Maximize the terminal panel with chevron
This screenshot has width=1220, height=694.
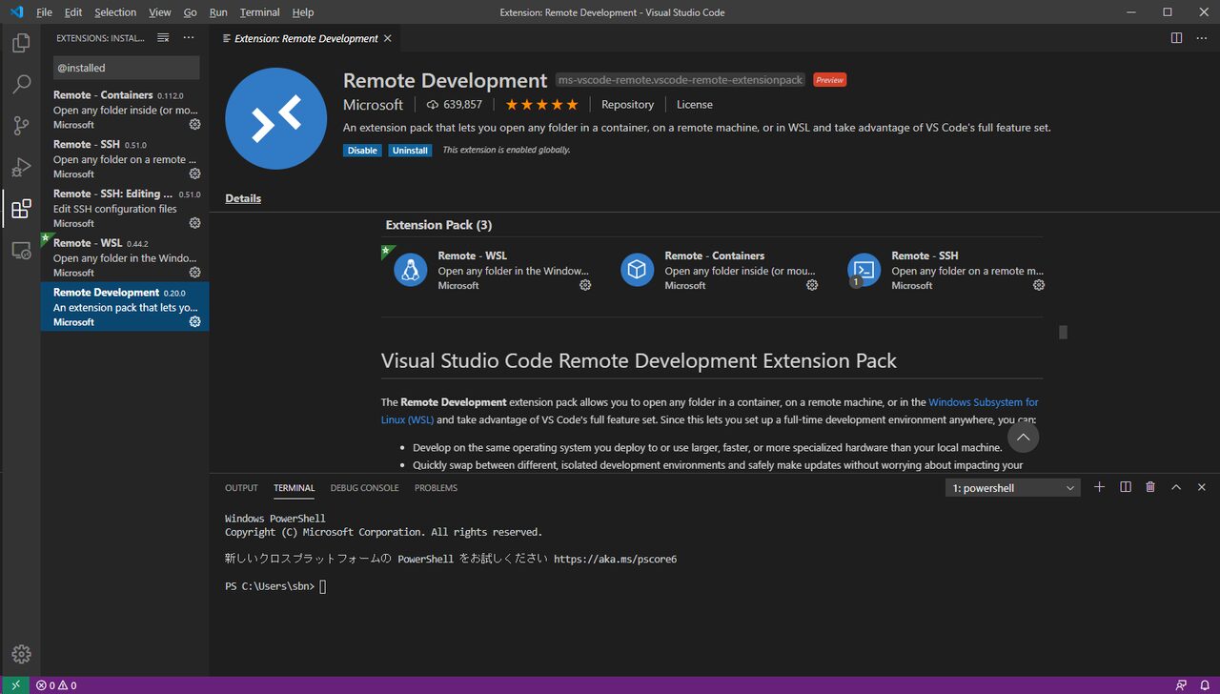(x=1176, y=487)
